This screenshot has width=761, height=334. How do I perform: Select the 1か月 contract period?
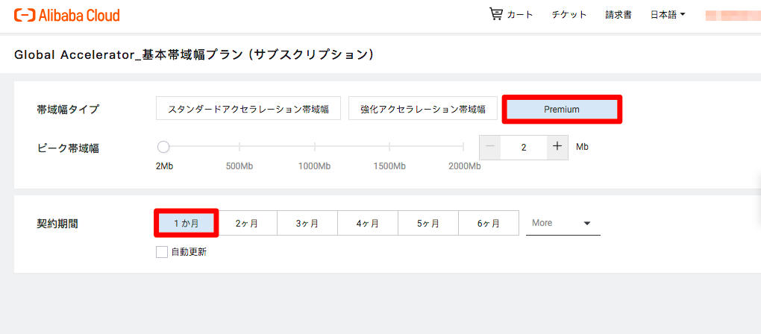(x=187, y=223)
